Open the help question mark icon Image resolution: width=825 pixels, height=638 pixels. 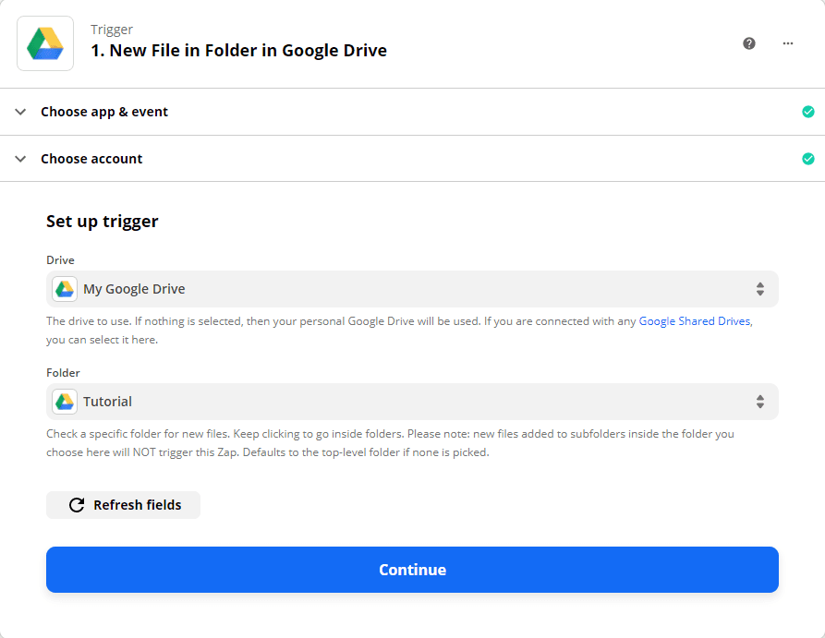point(748,42)
